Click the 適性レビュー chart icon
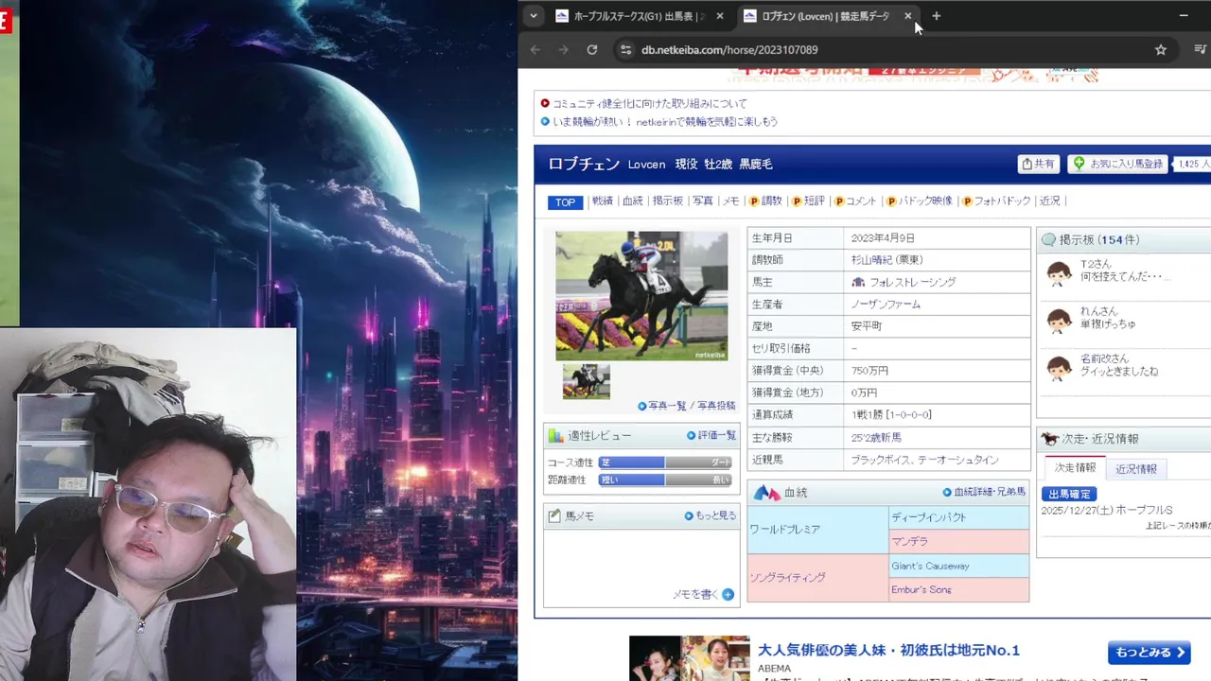 click(x=556, y=436)
